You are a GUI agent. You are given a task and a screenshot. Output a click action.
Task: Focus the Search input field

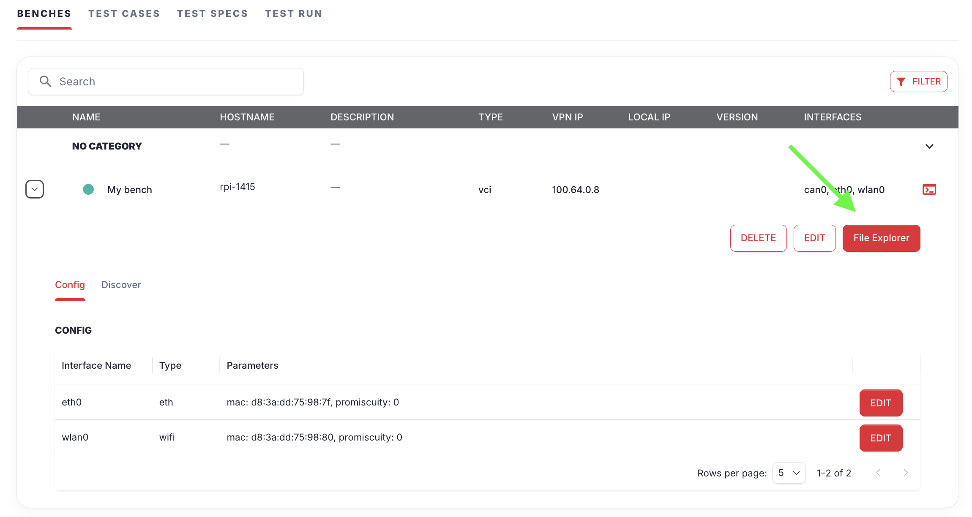177,82
